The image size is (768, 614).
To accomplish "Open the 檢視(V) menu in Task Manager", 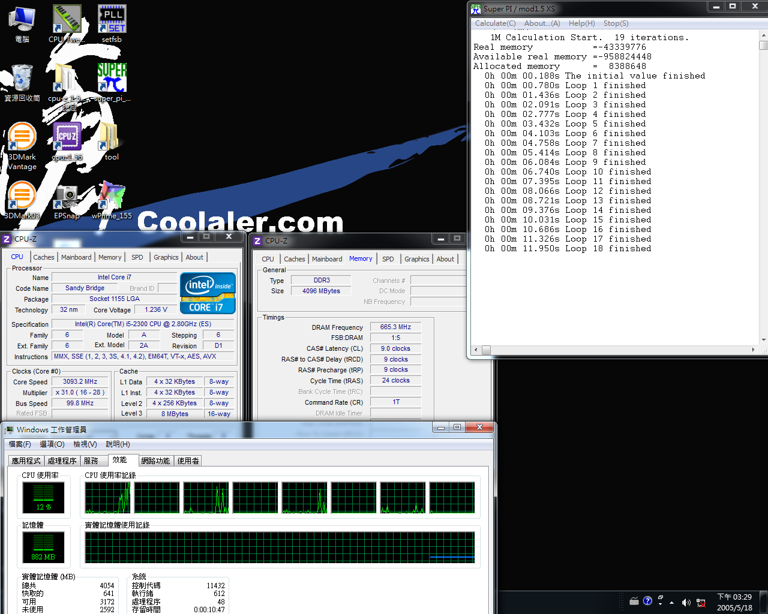I will [x=85, y=444].
